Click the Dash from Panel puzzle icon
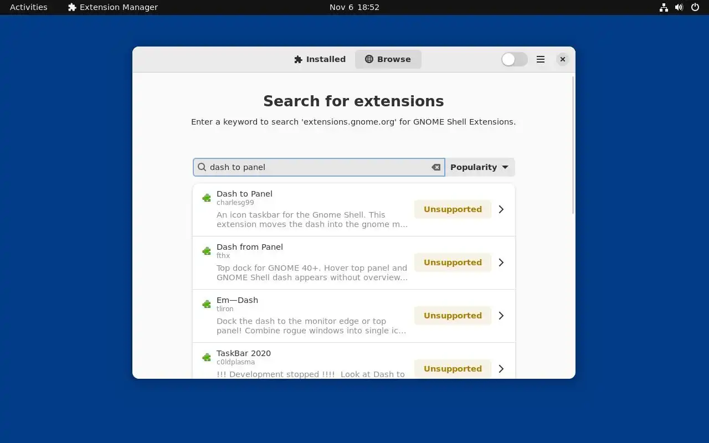The image size is (709, 443). point(207,251)
